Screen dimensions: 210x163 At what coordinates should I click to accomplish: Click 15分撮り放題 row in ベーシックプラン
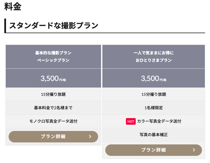click(x=53, y=94)
